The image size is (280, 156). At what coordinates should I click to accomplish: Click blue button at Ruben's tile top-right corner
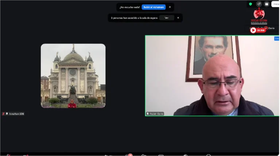pos(277,38)
